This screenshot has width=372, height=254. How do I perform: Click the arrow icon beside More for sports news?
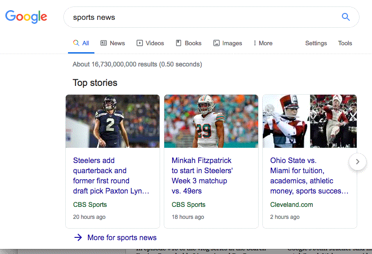click(78, 237)
